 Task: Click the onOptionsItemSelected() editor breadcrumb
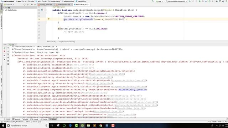tap(67, 42)
